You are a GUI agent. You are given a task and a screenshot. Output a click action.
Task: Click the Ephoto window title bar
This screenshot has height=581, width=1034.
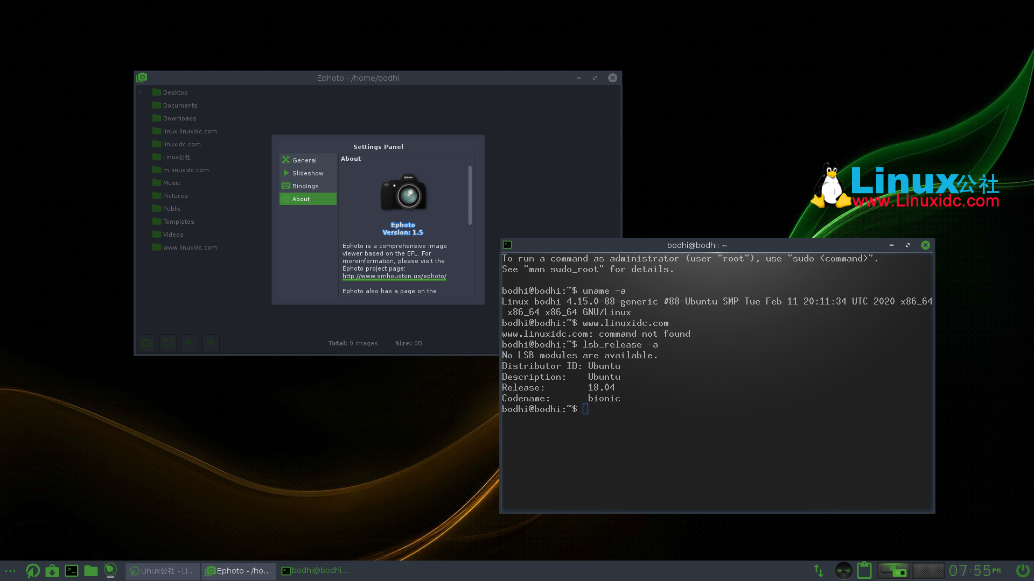point(358,78)
